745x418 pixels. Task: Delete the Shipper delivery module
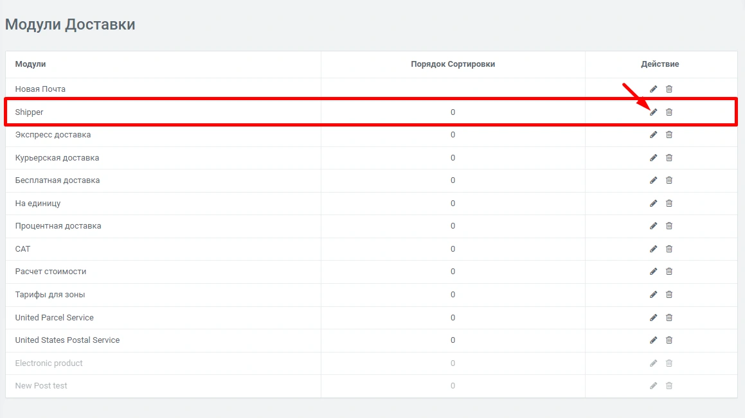tap(669, 112)
